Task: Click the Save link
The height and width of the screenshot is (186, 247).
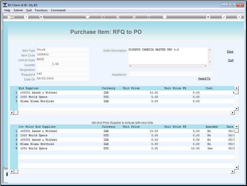Action: 230,52
